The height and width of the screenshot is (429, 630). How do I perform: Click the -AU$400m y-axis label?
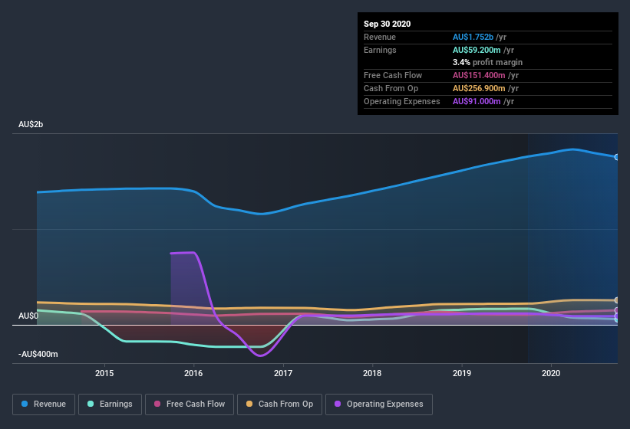38,354
